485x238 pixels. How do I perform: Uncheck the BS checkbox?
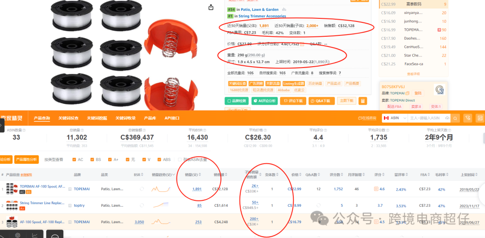(x=92, y=160)
